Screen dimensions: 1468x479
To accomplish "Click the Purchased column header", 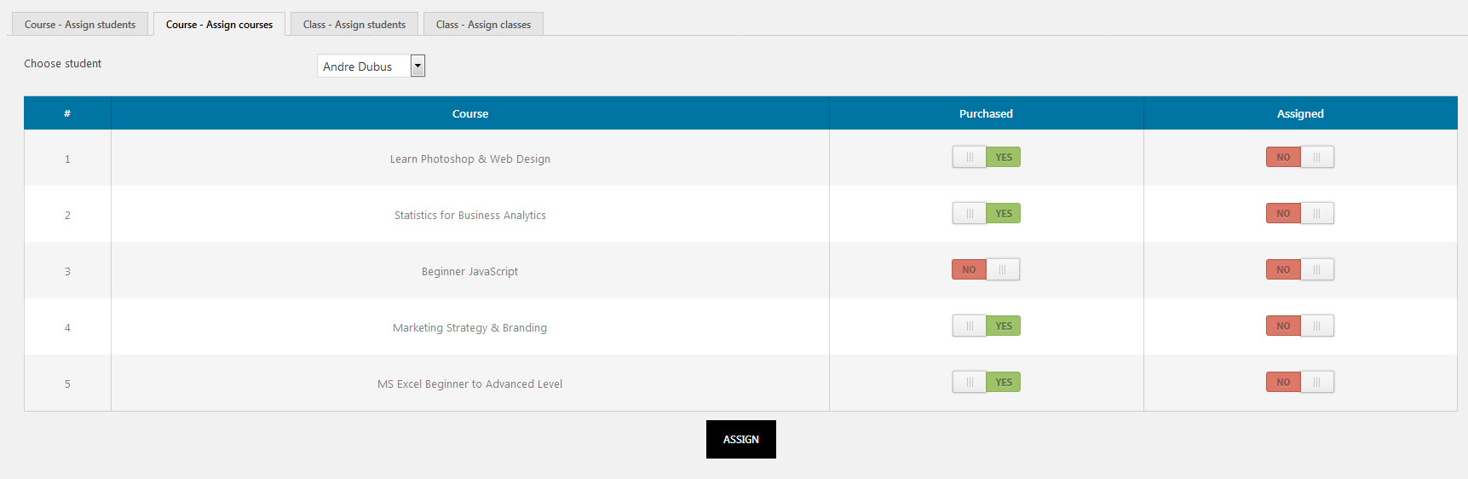I will coord(986,113).
